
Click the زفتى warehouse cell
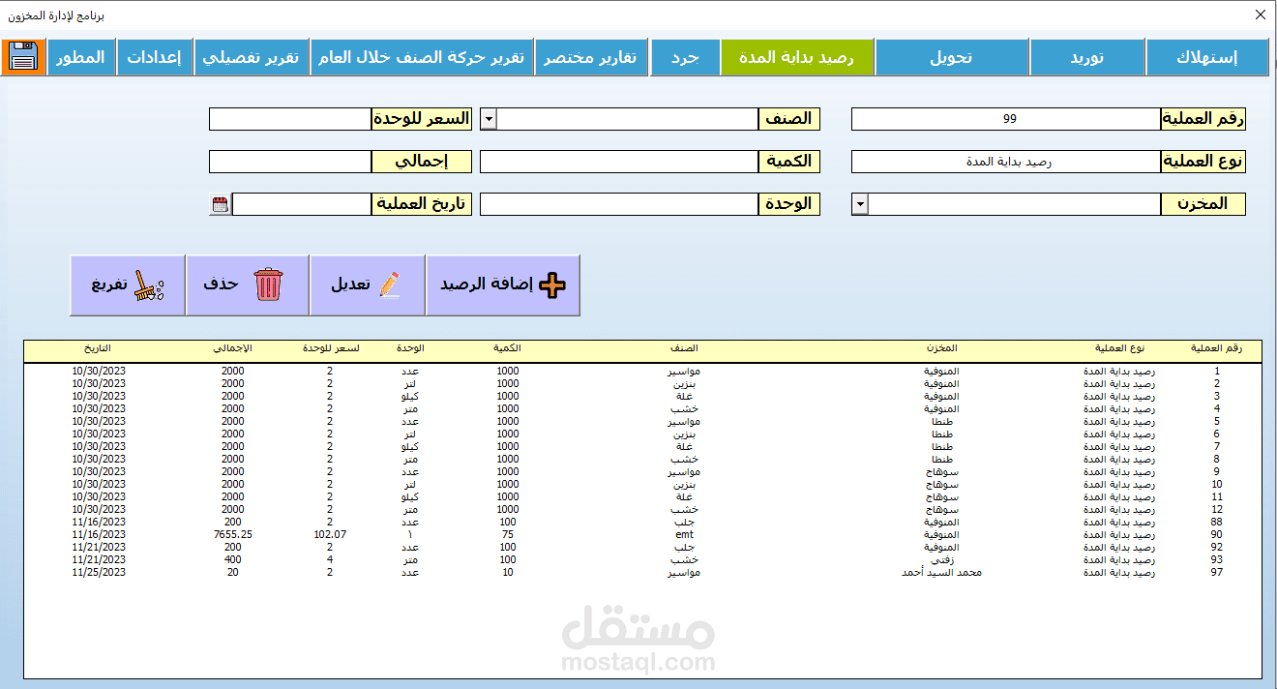click(x=941, y=559)
